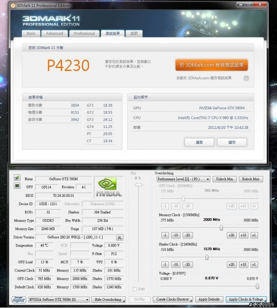Click the Shader Clock slider handle
Screen dimensions: 277x308
click(x=206, y=257)
